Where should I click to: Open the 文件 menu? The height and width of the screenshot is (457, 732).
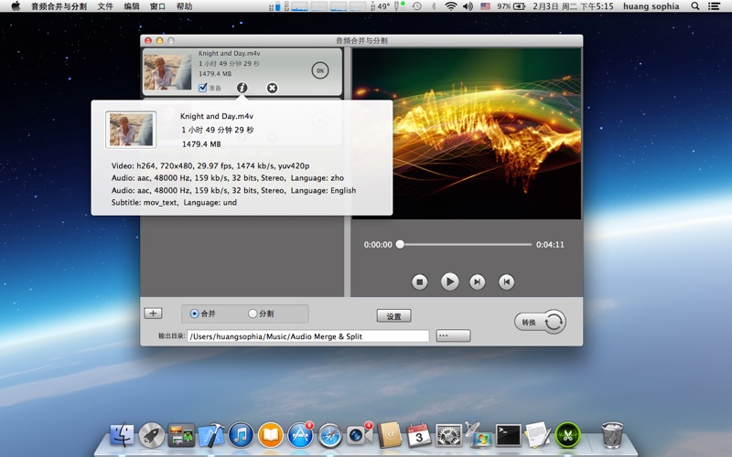point(106,6)
